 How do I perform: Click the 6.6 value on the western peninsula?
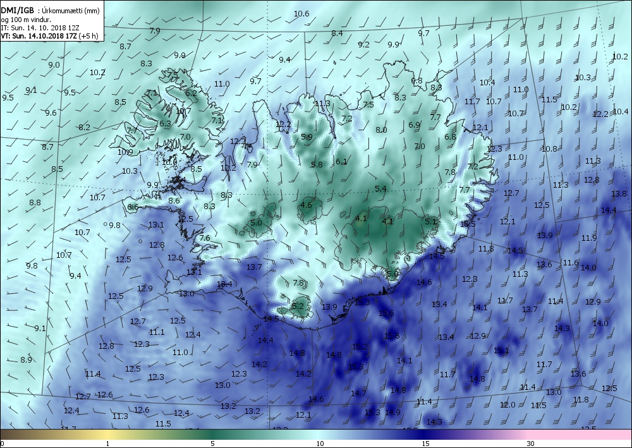[133, 207]
